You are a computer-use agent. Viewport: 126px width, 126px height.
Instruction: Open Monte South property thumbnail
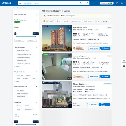click(57, 94)
